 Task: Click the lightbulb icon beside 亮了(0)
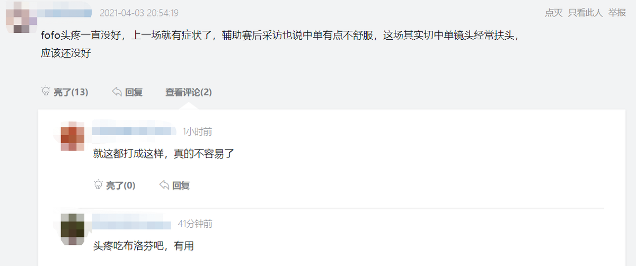98,185
